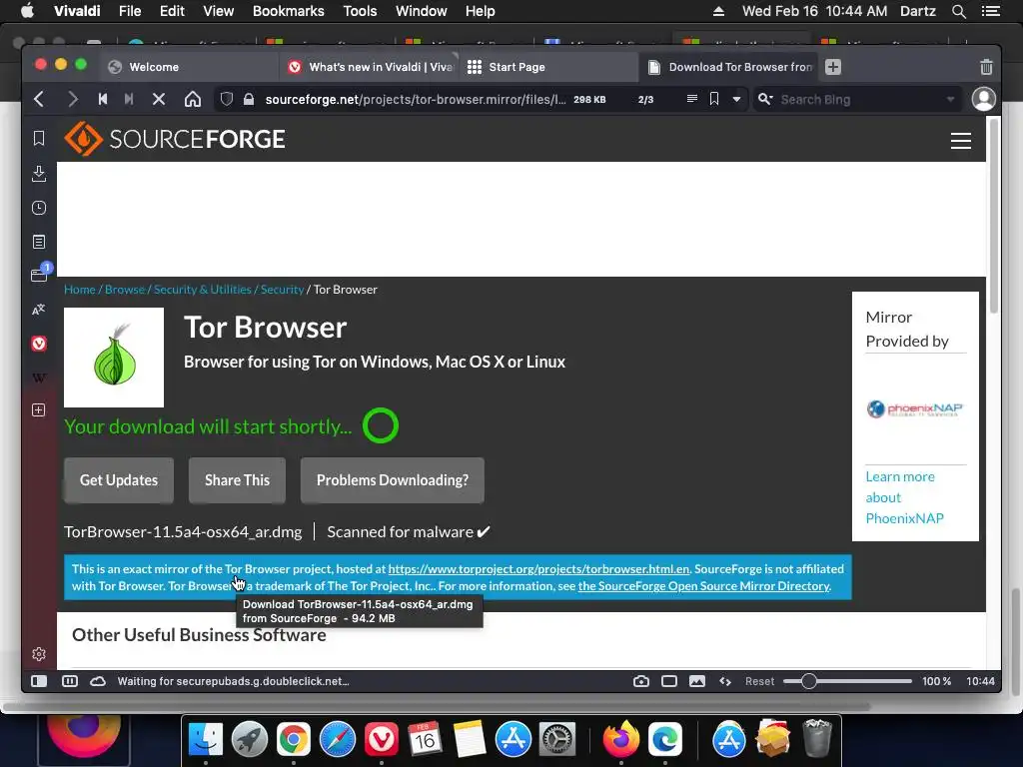Open SourceForge hamburger menu
The width and height of the screenshot is (1023, 767).
coord(960,140)
